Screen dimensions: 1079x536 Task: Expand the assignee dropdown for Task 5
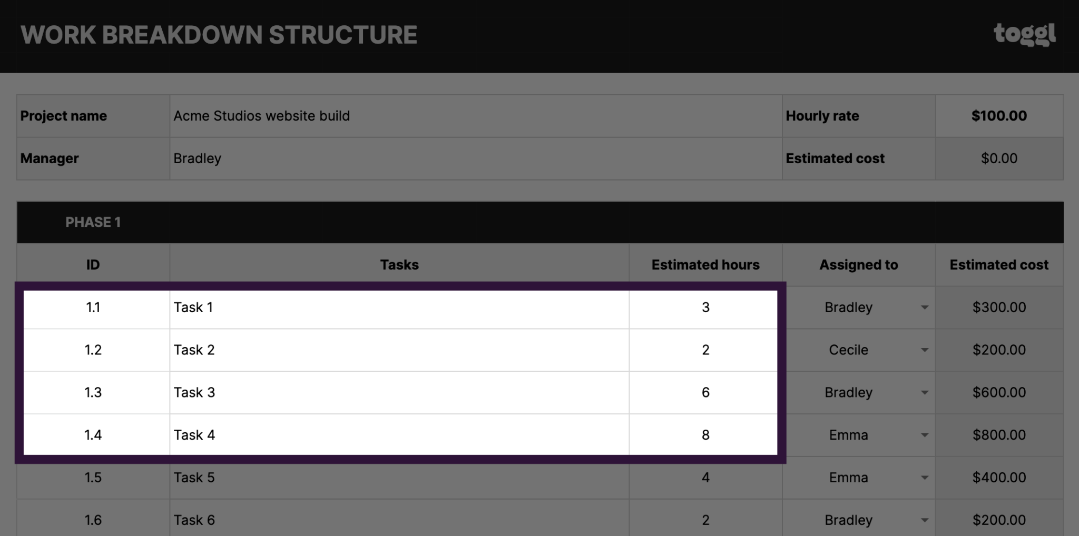(924, 478)
